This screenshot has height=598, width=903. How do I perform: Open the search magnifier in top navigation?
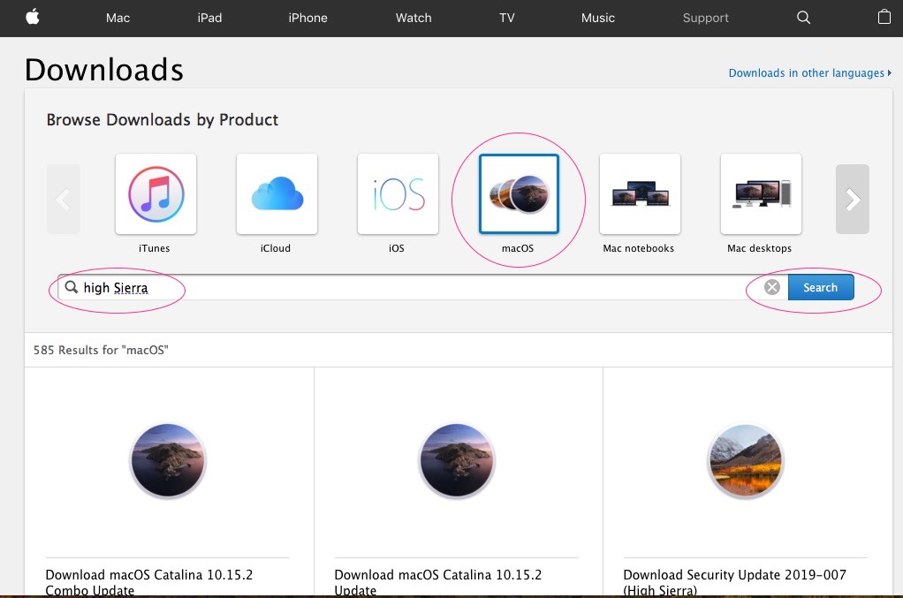[803, 18]
